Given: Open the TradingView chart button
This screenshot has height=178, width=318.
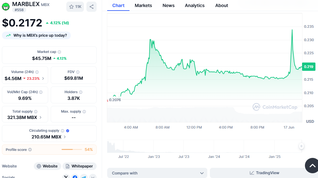Looking at the screenshot, I should [264, 173].
